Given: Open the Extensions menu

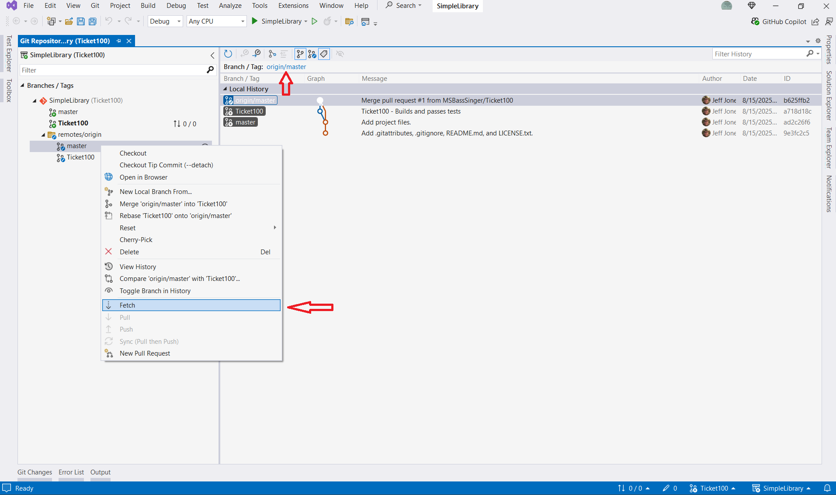Looking at the screenshot, I should pyautogui.click(x=293, y=6).
